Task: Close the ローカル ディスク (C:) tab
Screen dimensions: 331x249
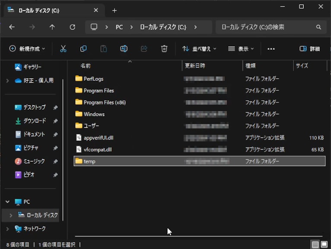Action: pyautogui.click(x=96, y=10)
